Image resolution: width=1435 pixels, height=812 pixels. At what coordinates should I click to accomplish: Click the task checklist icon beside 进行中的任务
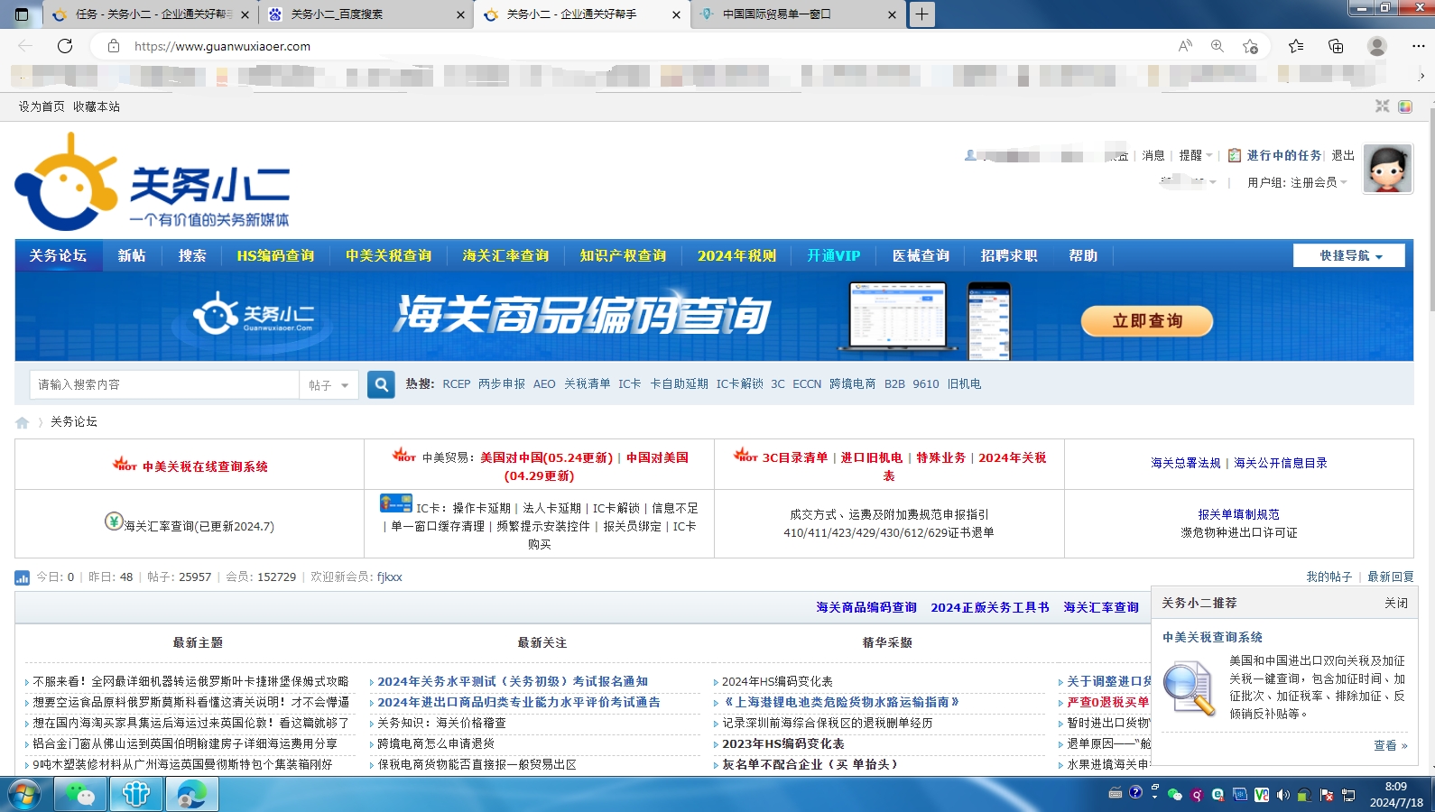click(x=1235, y=155)
